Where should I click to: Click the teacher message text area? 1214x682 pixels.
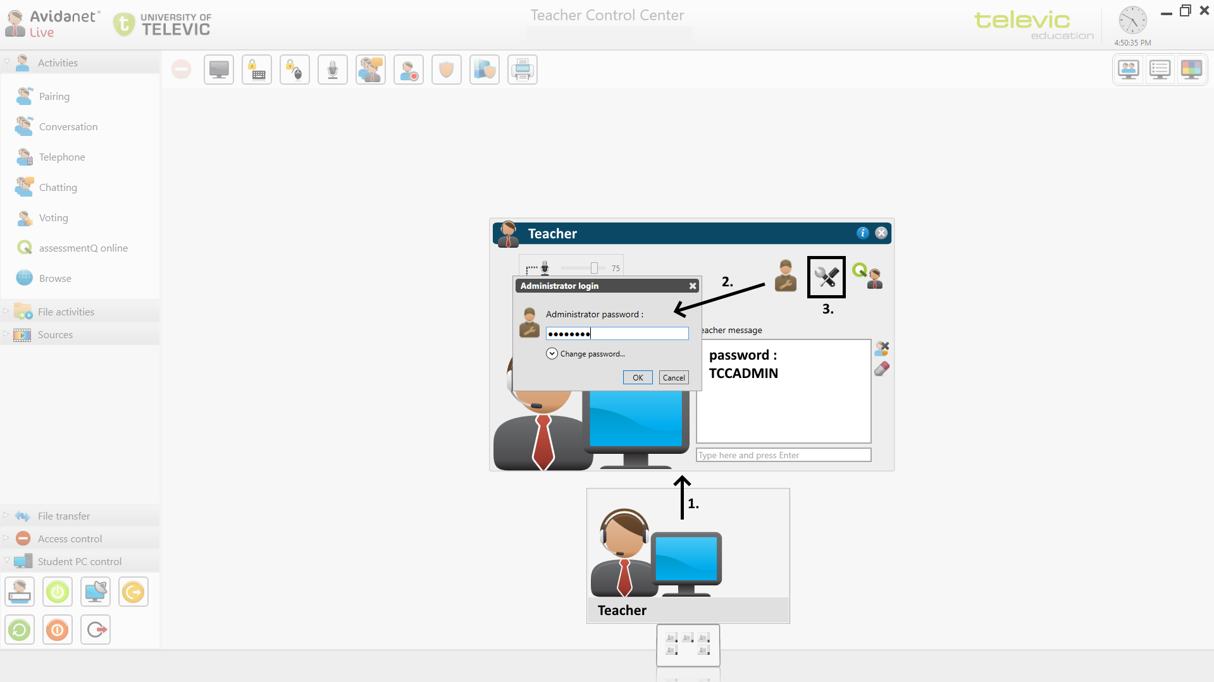click(783, 391)
